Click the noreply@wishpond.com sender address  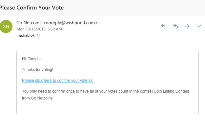click(x=70, y=23)
